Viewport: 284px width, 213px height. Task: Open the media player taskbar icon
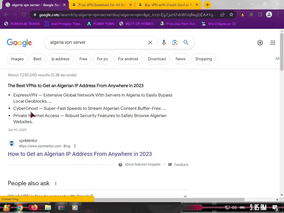[x=75, y=207]
